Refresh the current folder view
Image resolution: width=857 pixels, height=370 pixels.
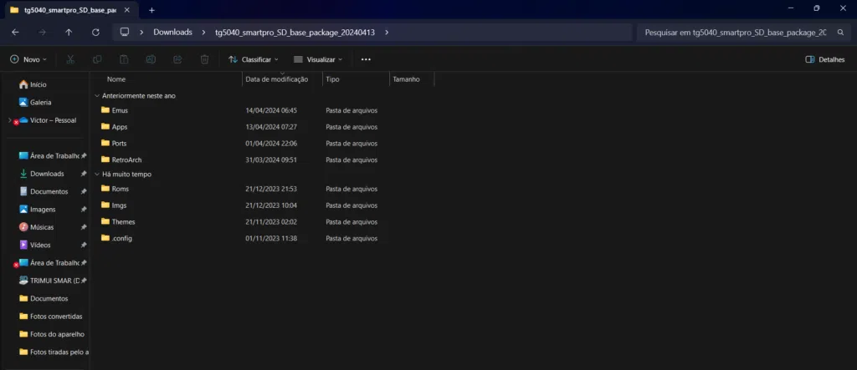[95, 33]
